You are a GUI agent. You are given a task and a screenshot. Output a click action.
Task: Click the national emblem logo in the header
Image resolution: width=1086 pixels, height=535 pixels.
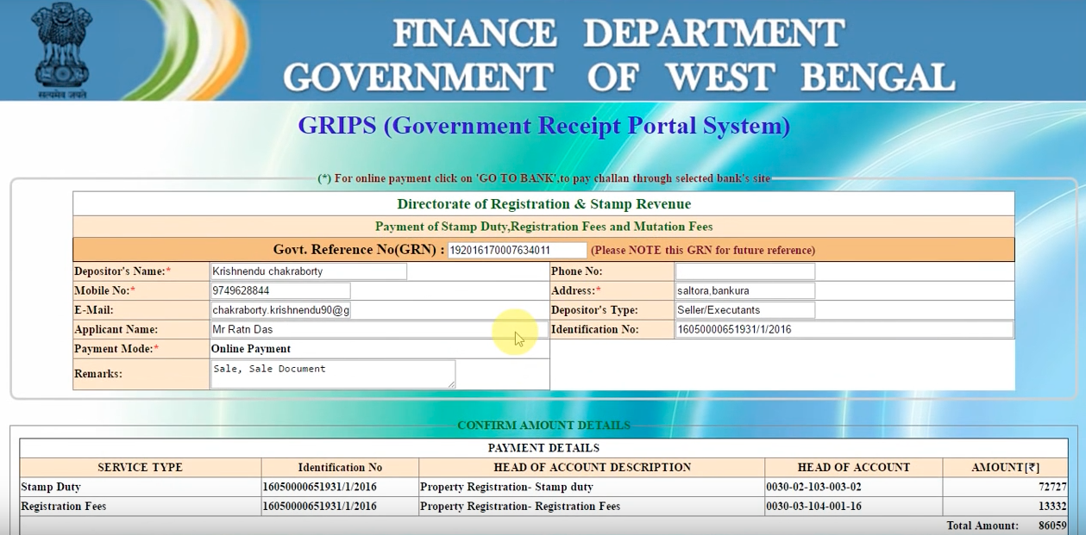pos(61,49)
